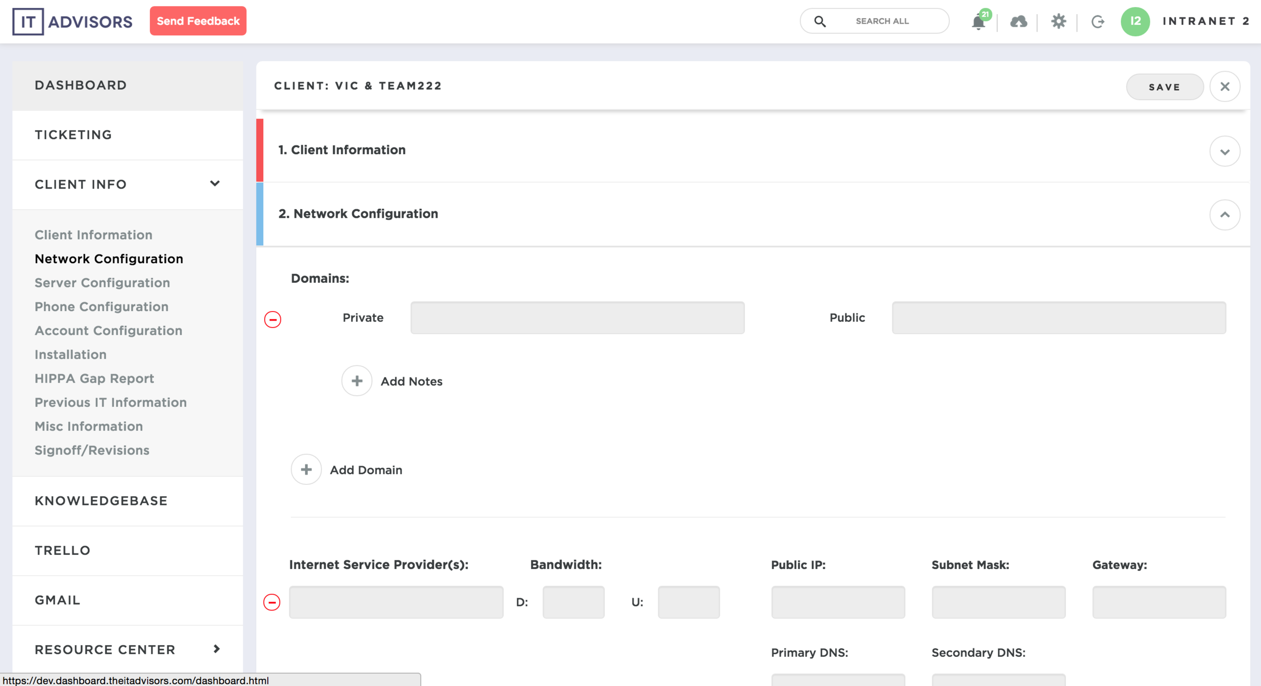Go to Client Information in sidebar

click(93, 235)
